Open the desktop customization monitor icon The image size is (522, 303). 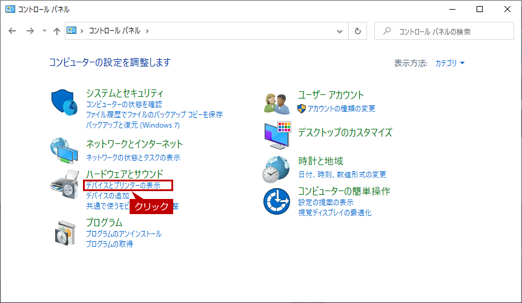coord(277,135)
